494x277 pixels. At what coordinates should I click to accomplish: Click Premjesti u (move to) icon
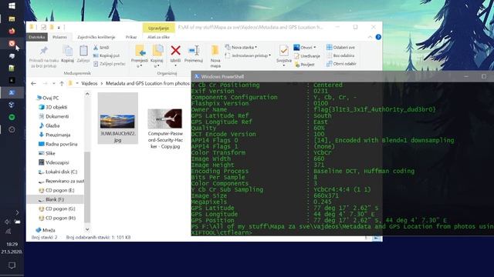(140, 56)
